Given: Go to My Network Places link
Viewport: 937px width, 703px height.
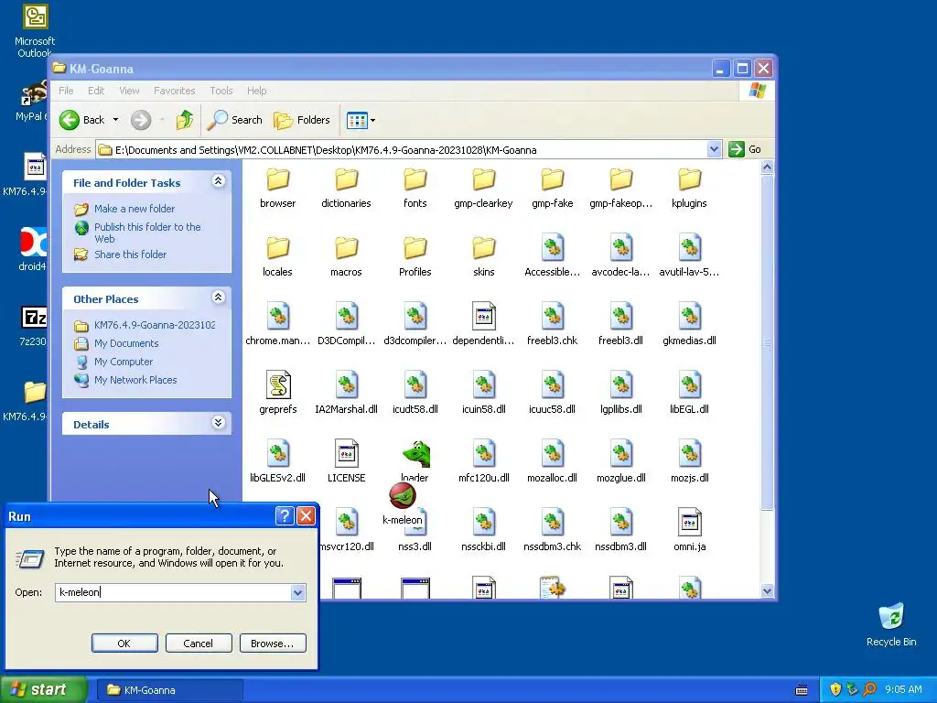Looking at the screenshot, I should 135,380.
